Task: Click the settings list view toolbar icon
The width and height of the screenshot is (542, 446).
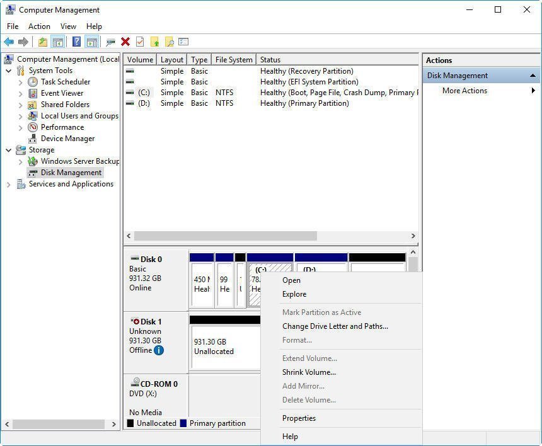Action: (183, 42)
